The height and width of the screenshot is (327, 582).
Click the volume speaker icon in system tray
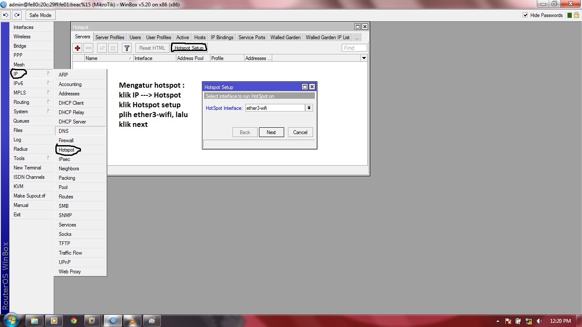pos(539,321)
